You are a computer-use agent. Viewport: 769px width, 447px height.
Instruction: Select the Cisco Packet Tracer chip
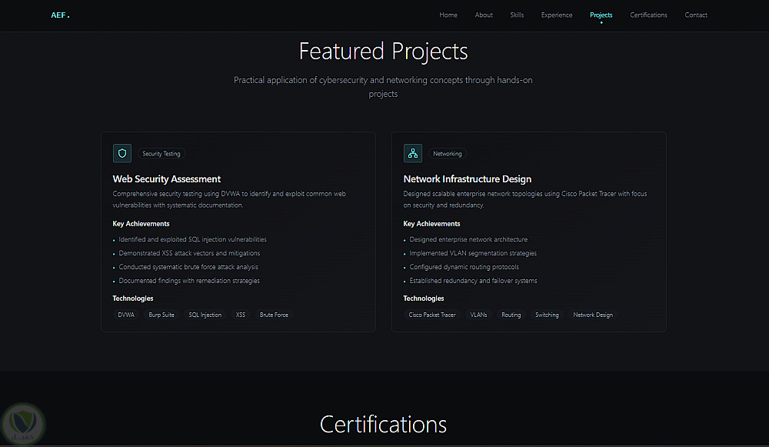pos(432,315)
